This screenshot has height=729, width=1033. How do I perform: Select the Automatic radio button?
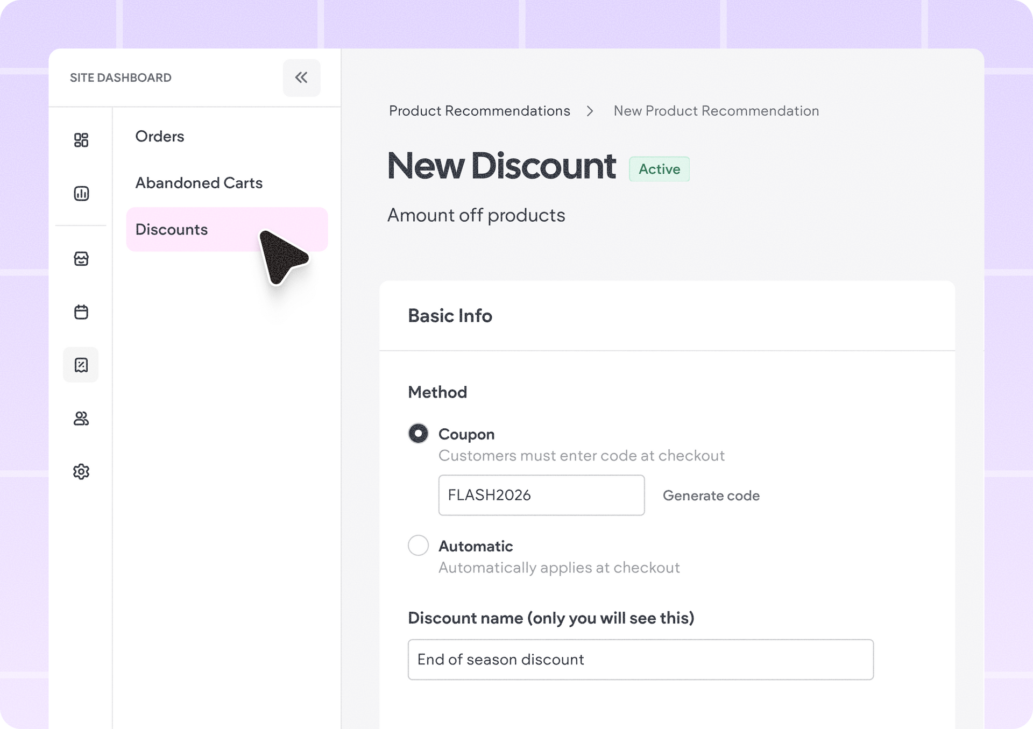point(418,545)
